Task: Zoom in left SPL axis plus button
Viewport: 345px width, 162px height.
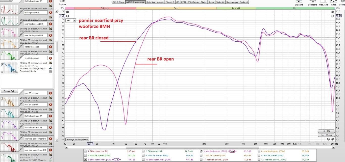Action: 67,12
